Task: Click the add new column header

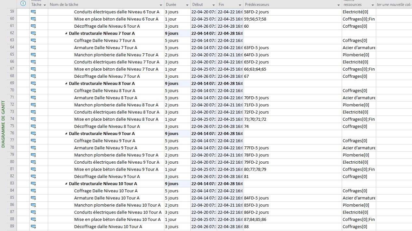Action: [394, 5]
